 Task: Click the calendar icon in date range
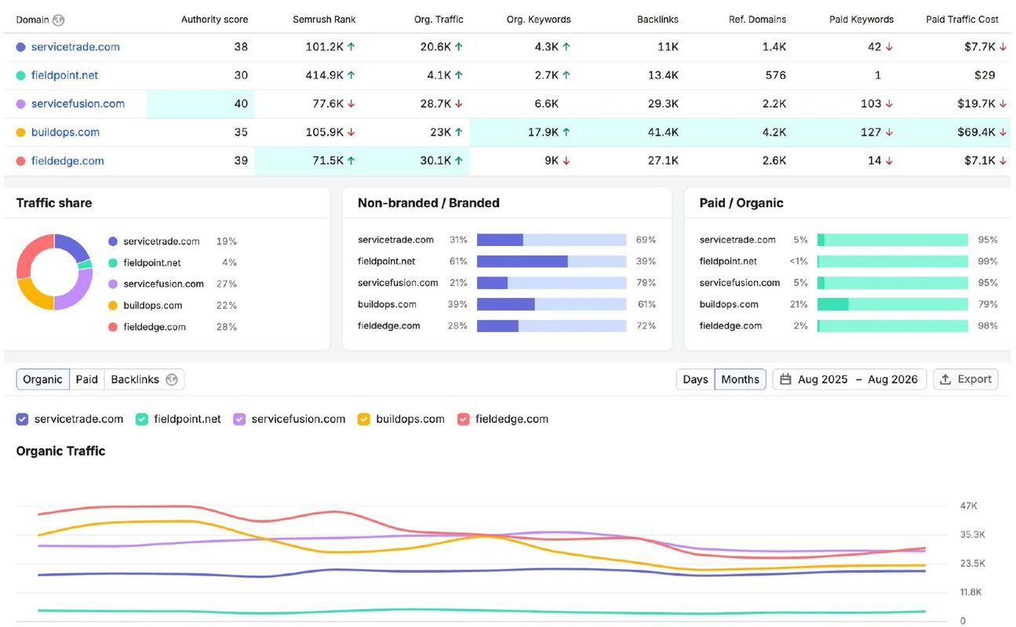pyautogui.click(x=785, y=379)
